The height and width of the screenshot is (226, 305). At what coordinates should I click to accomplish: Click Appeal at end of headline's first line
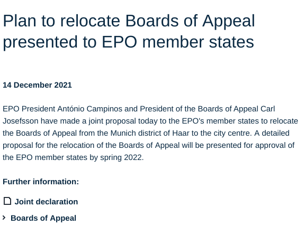click(229, 21)
